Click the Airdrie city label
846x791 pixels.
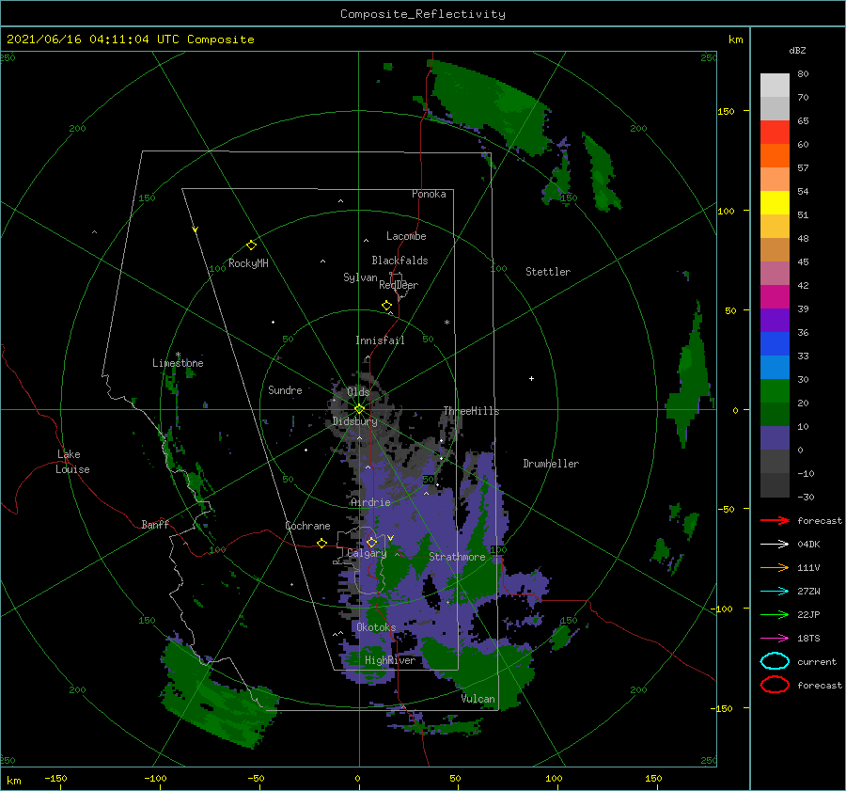point(370,502)
